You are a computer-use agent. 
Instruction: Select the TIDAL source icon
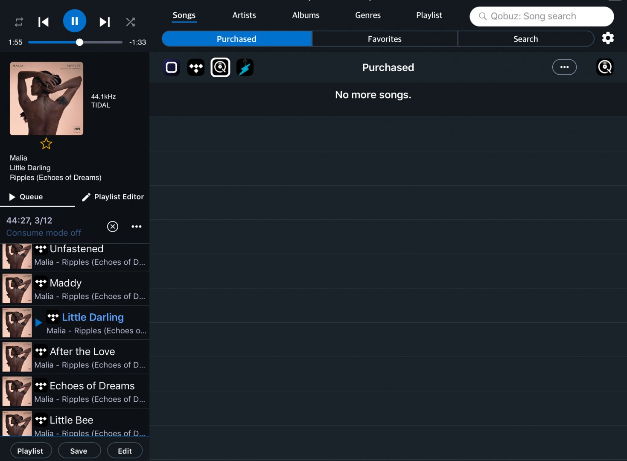(x=196, y=67)
